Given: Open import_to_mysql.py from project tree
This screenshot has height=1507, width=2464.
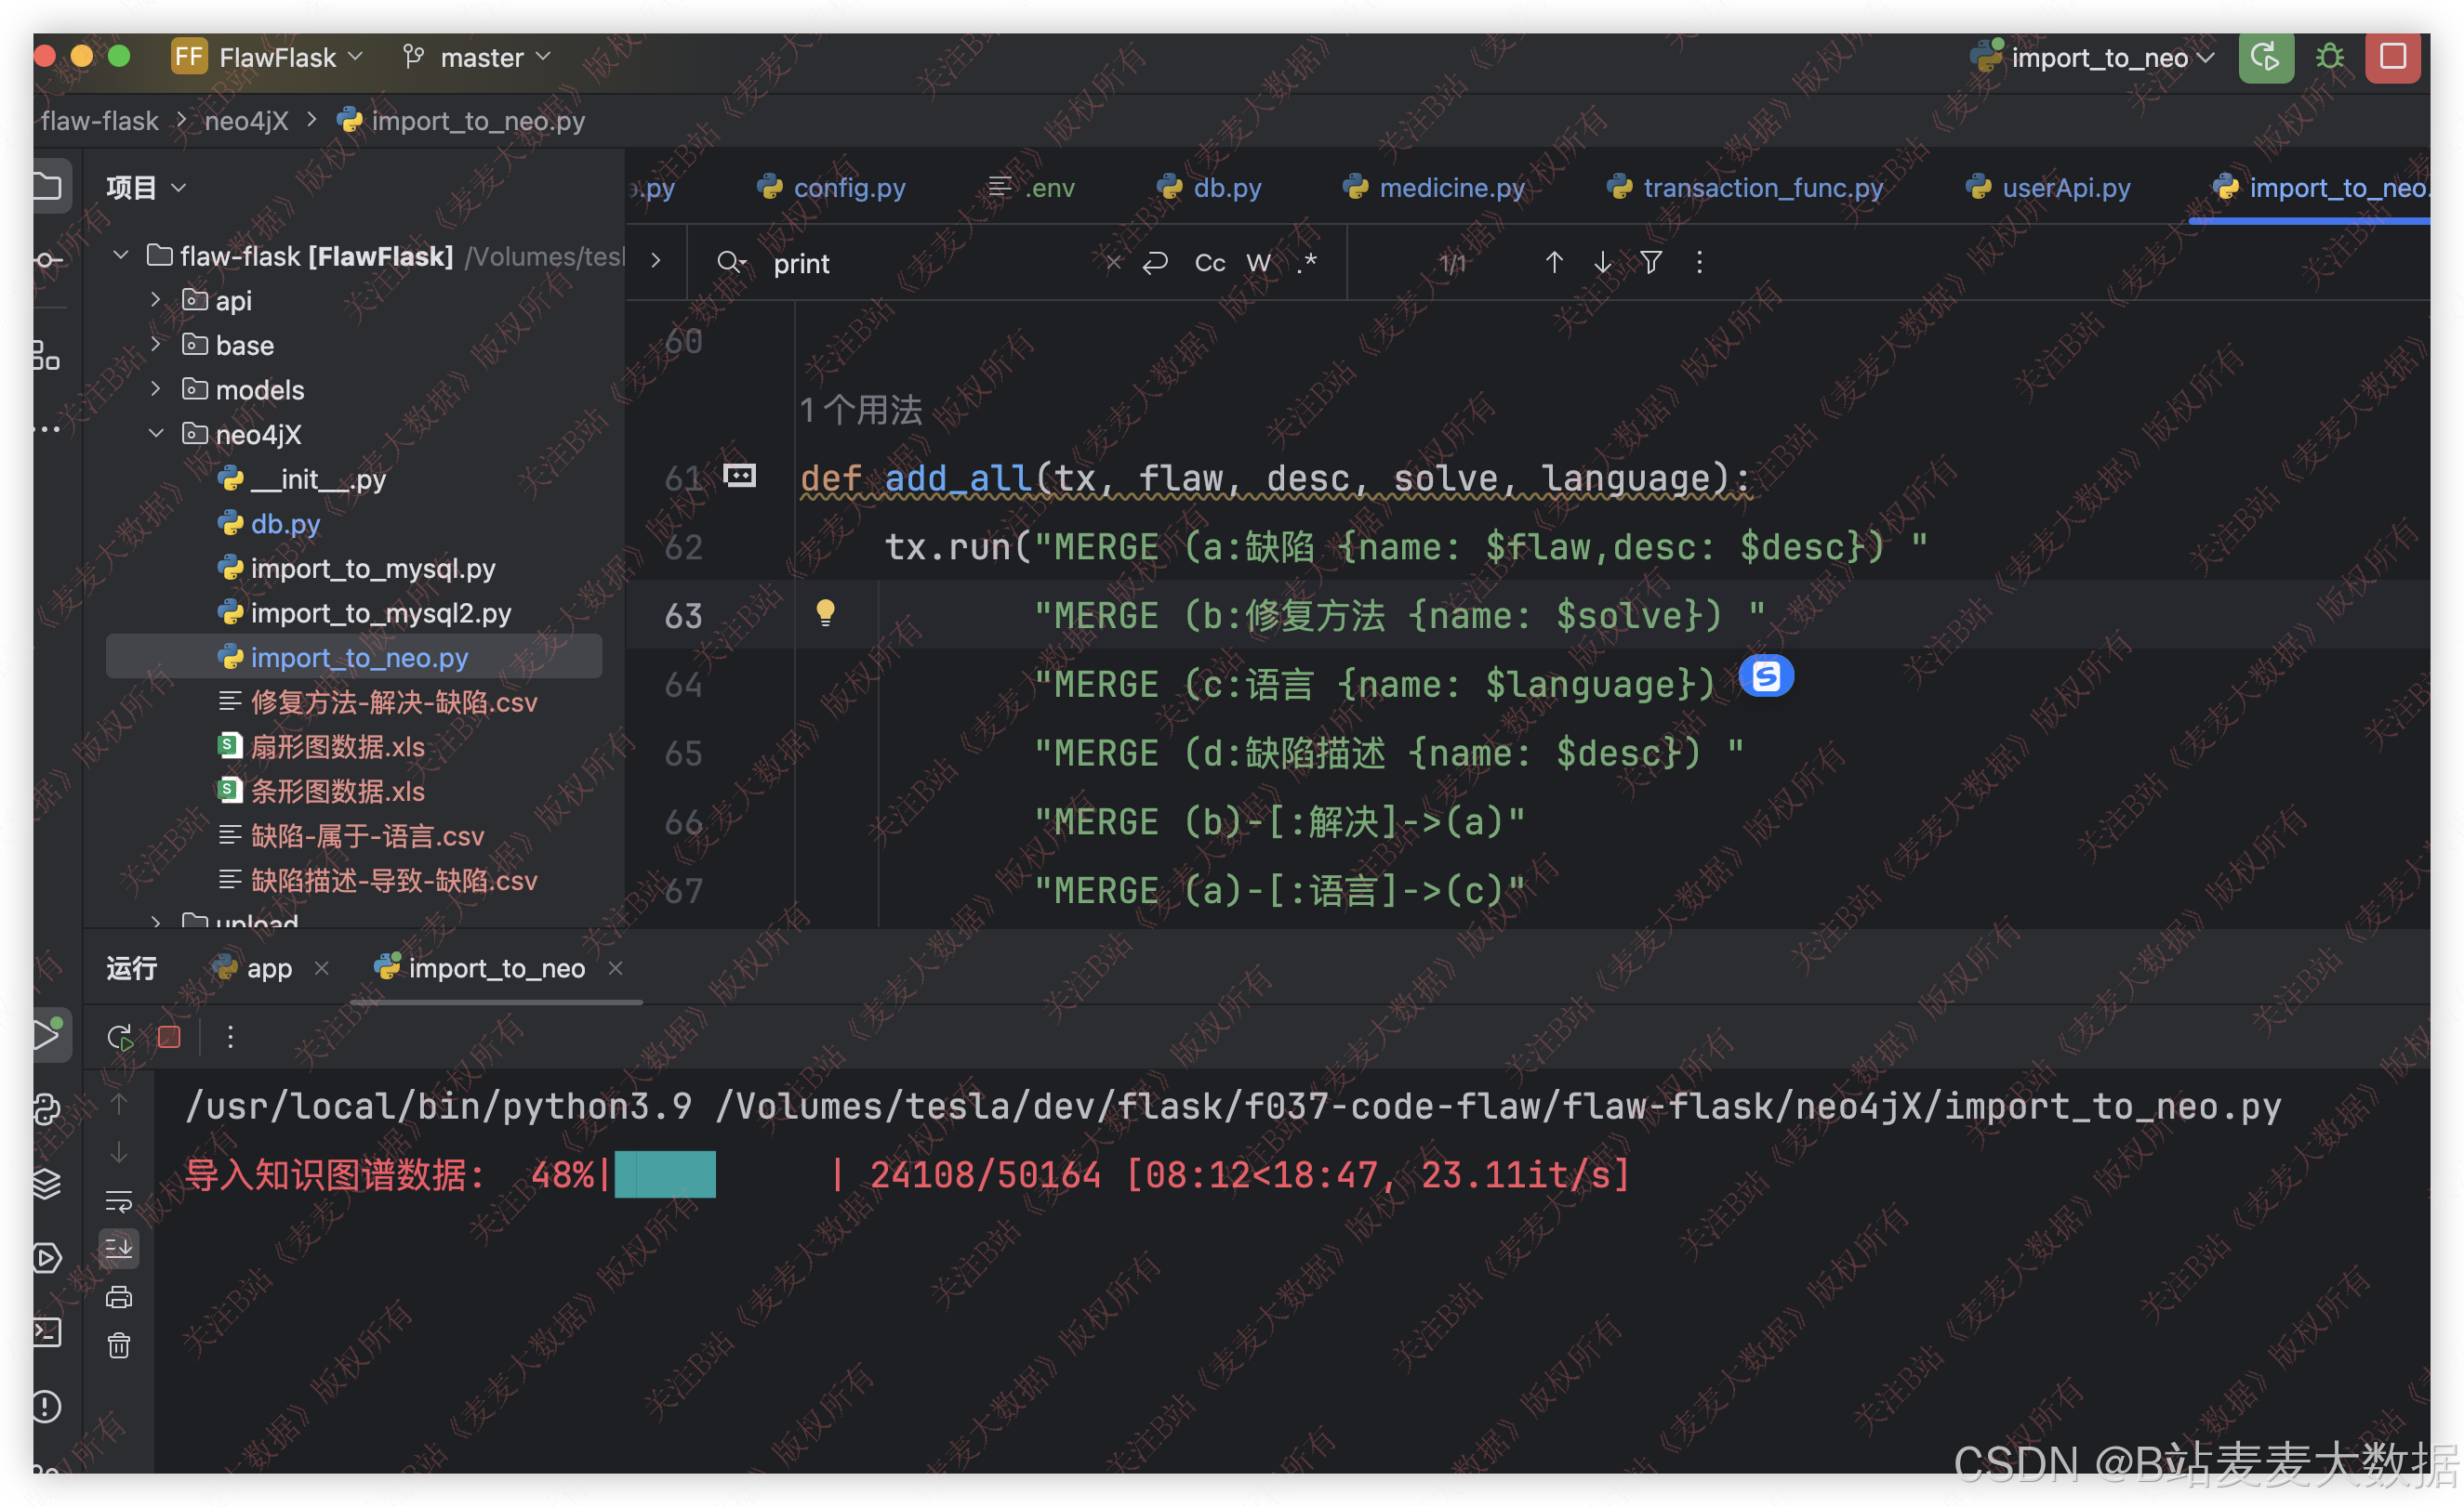Looking at the screenshot, I should (372, 568).
